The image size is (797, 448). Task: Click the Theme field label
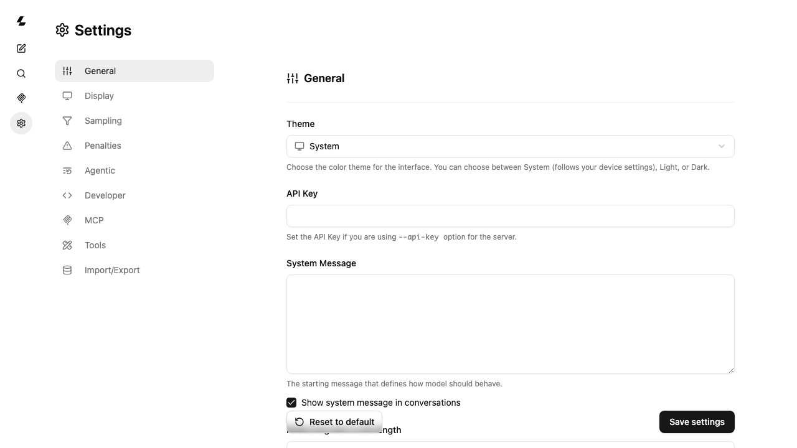(x=301, y=124)
